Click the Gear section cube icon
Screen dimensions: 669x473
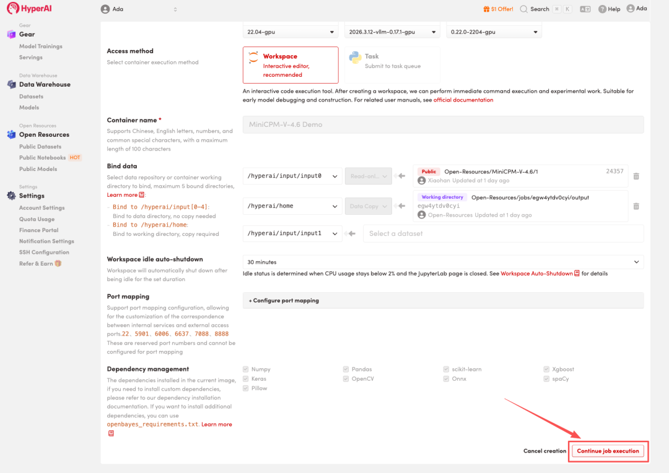click(x=12, y=35)
